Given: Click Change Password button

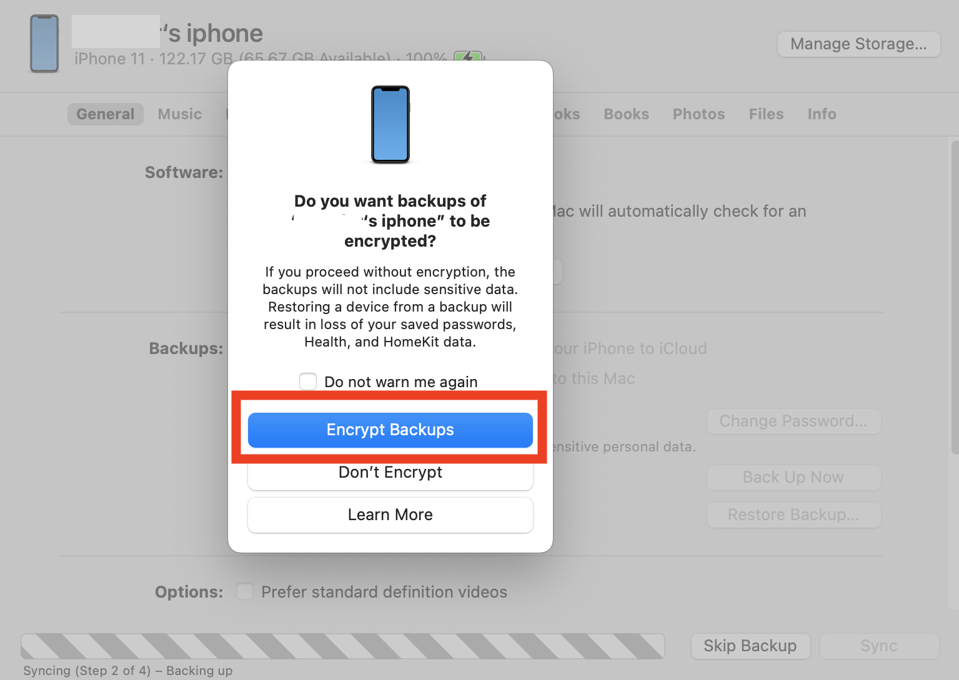Looking at the screenshot, I should [x=793, y=421].
